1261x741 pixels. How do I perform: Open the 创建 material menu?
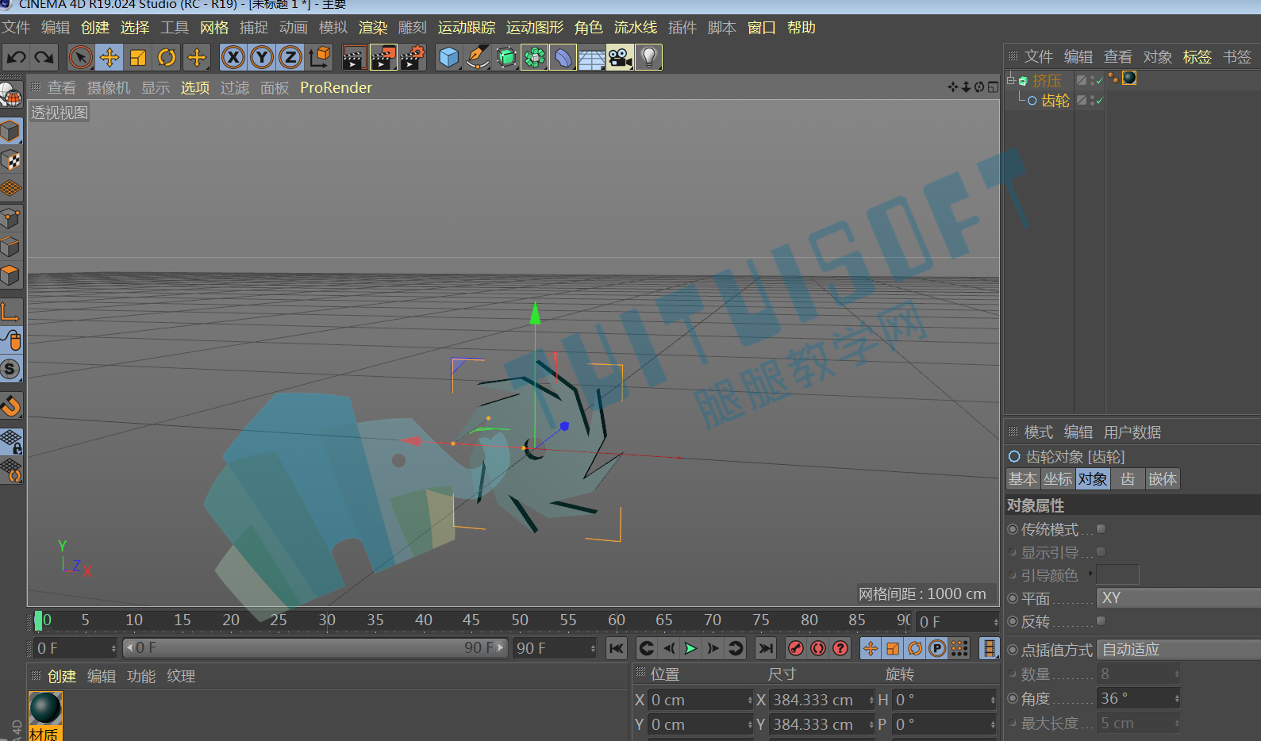62,677
